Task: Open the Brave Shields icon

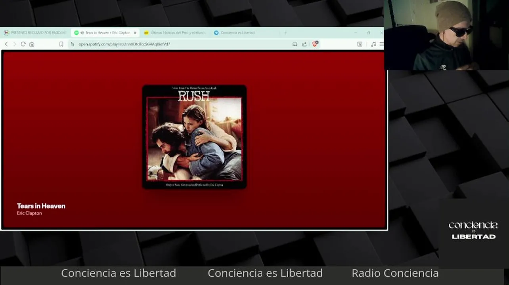Action: click(315, 44)
